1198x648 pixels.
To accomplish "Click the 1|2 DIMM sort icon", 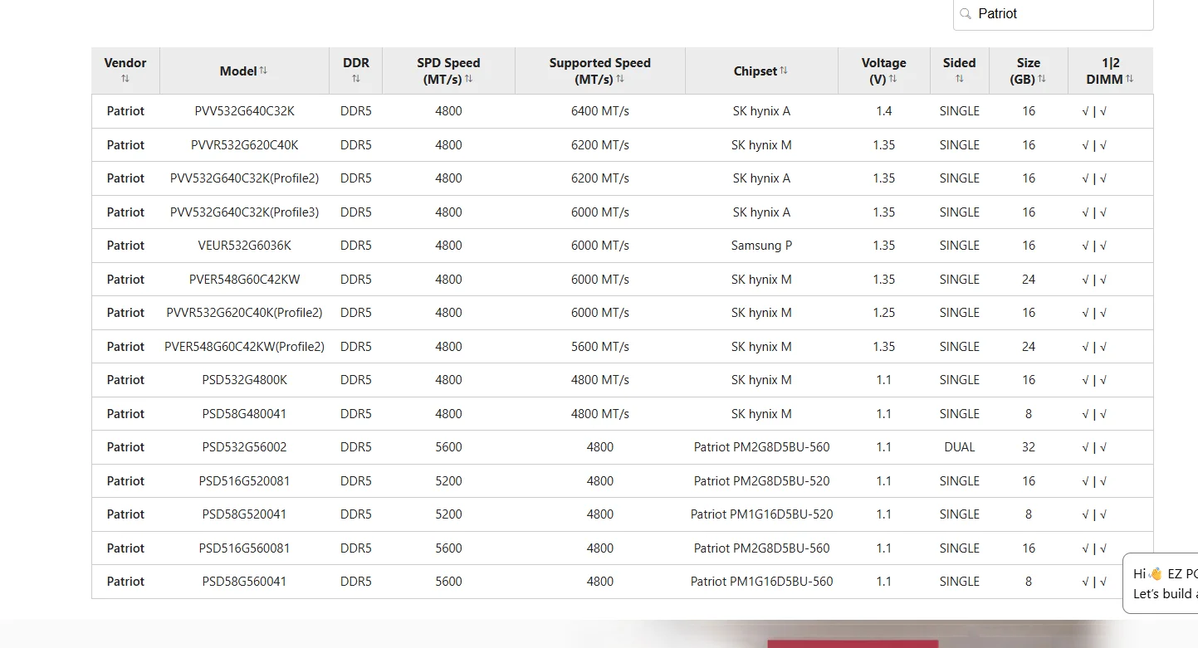I will tap(1130, 79).
